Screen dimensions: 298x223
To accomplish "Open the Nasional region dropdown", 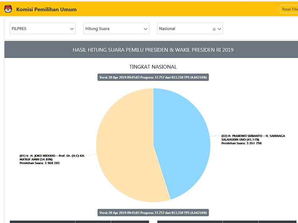I will 183,29.
